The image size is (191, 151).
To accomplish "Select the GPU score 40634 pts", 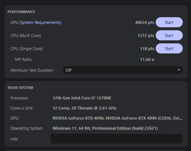I will [x=144, y=22].
